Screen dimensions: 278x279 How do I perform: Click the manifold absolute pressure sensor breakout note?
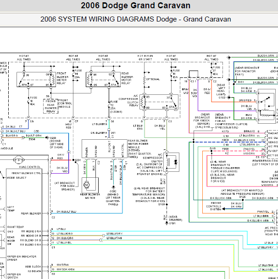point(242,192)
